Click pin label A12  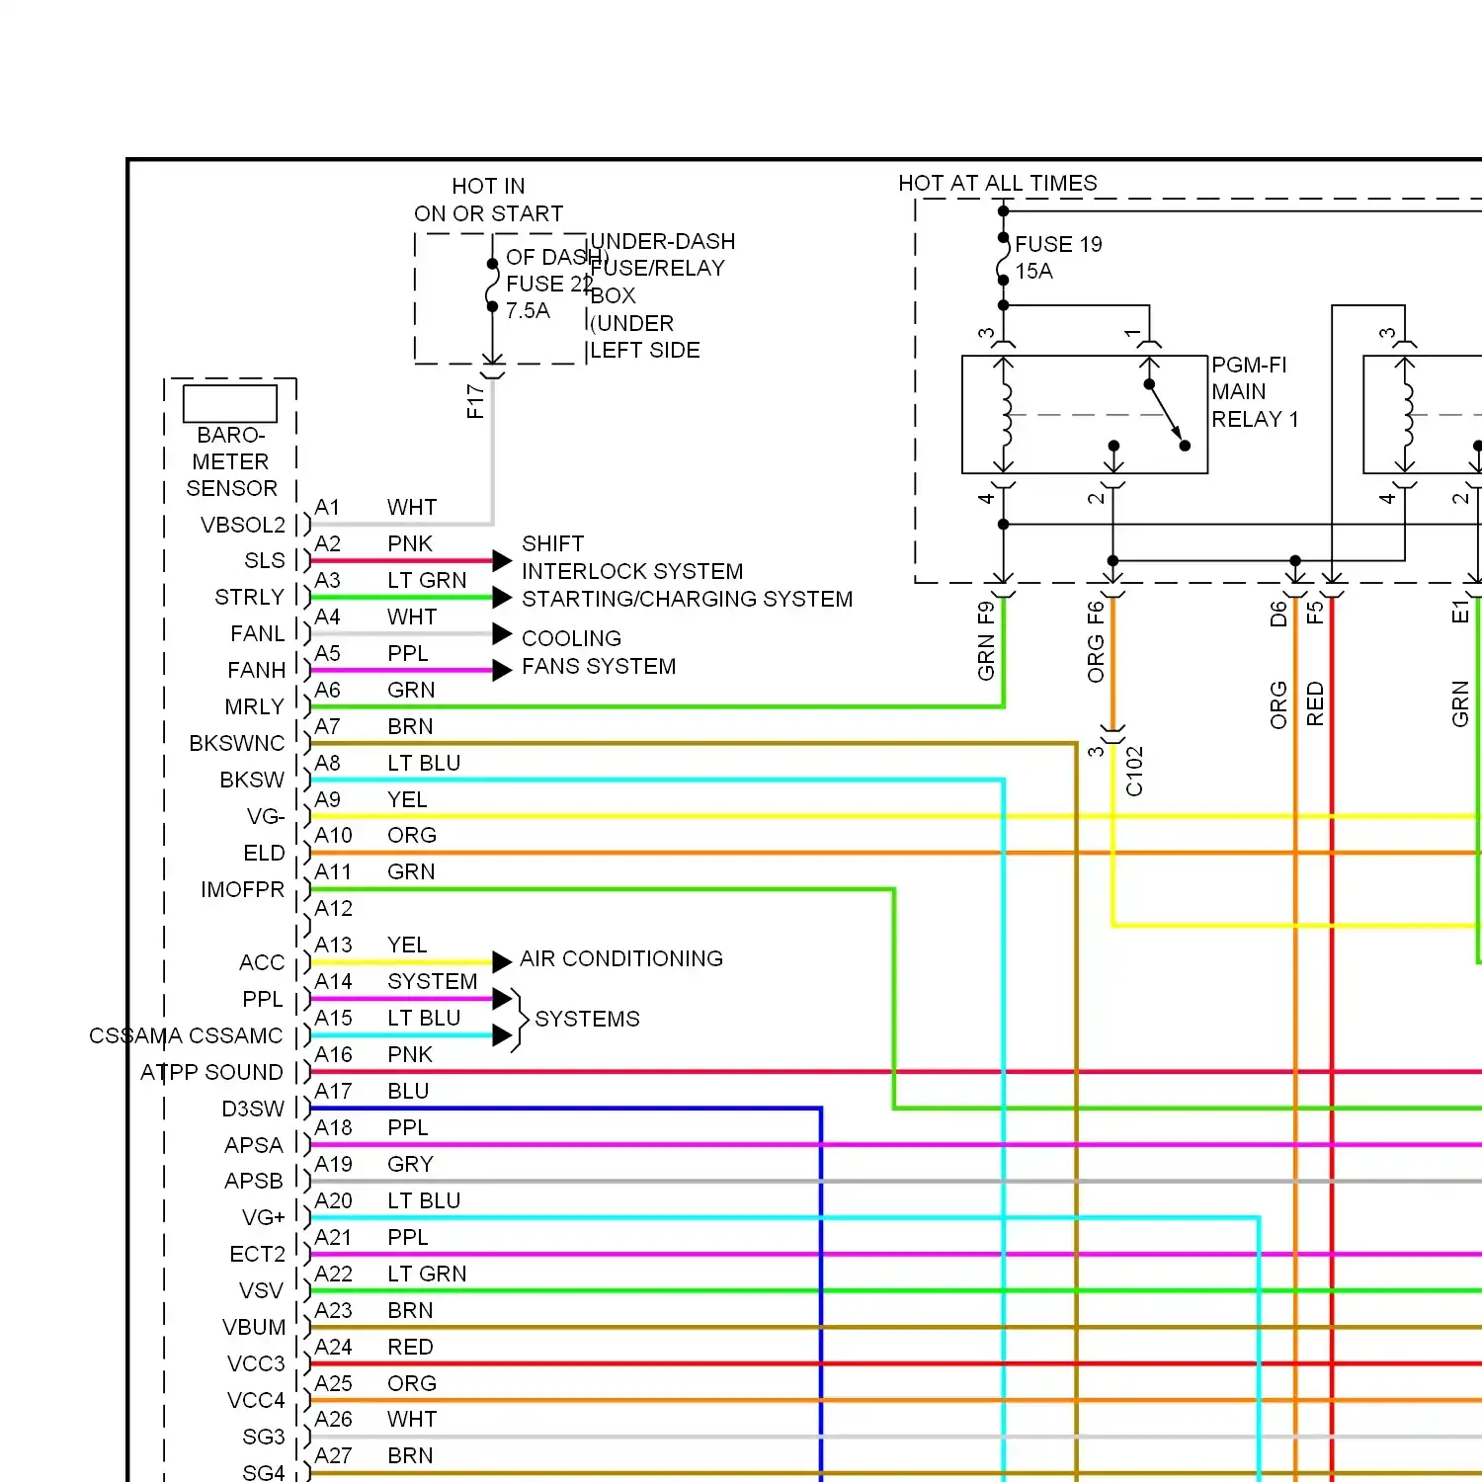click(x=333, y=908)
